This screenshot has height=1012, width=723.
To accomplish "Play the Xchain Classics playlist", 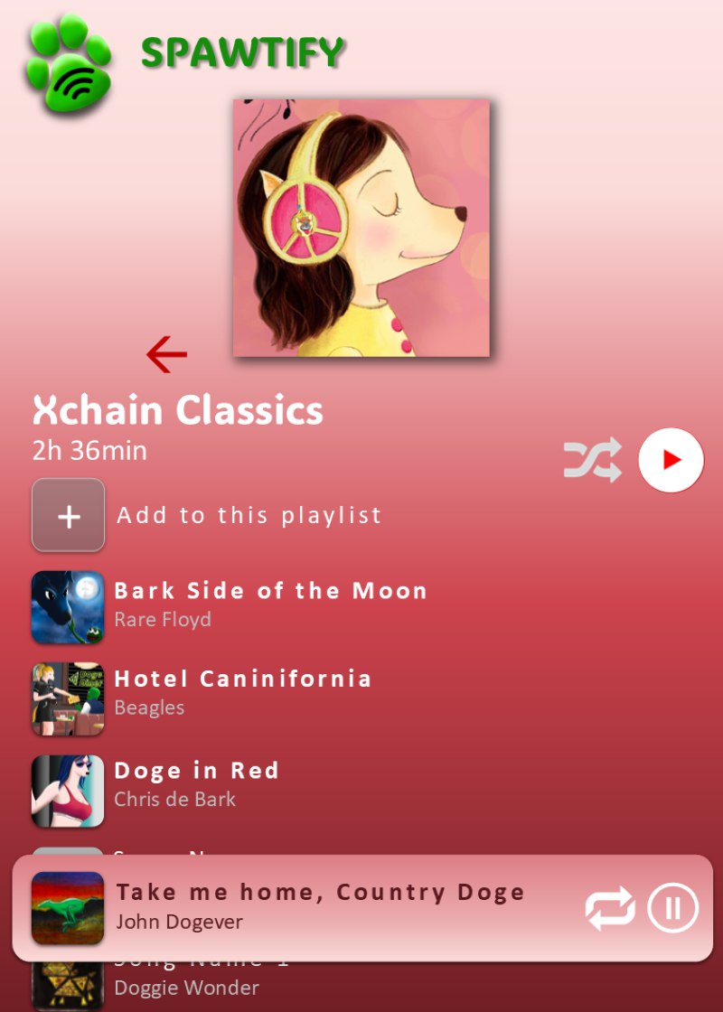I will [x=671, y=460].
